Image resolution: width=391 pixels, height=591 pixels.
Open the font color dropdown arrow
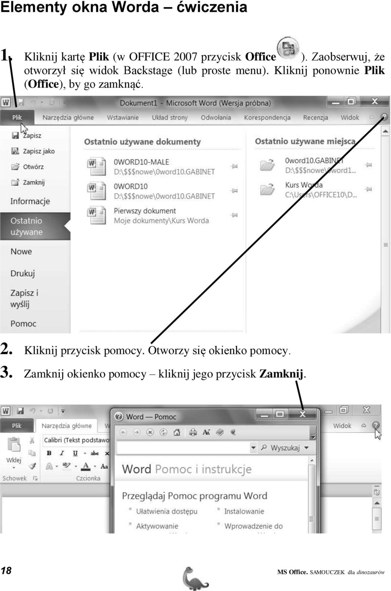tap(94, 467)
